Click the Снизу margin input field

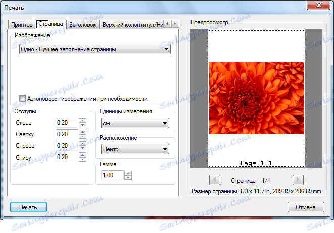[x=67, y=157]
